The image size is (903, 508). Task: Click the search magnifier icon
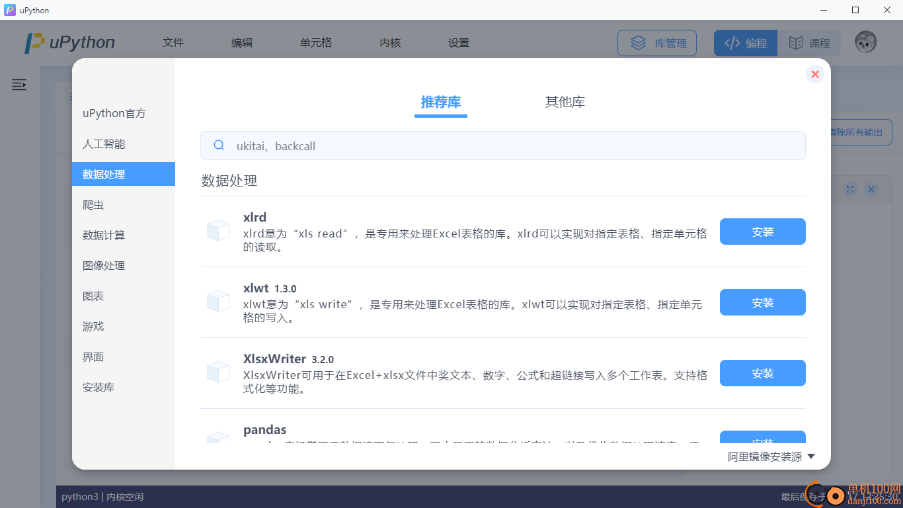pos(219,146)
